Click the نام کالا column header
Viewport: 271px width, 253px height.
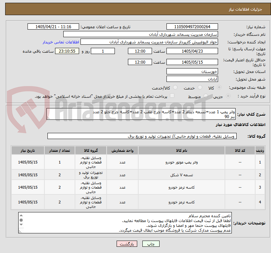click(x=182, y=150)
